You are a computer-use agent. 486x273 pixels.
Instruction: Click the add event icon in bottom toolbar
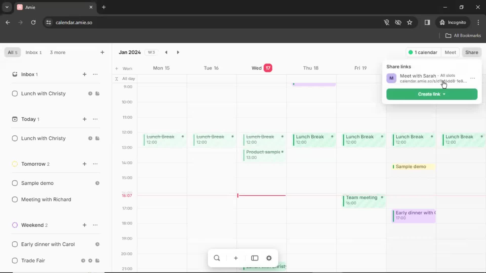tap(236, 258)
